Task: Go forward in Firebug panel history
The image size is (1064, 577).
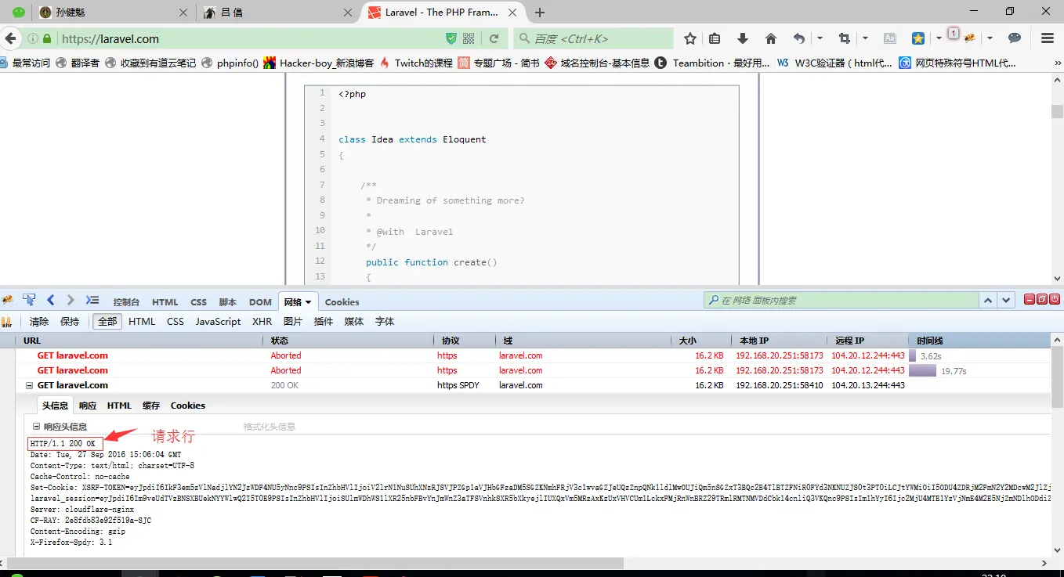Action: [x=71, y=301]
